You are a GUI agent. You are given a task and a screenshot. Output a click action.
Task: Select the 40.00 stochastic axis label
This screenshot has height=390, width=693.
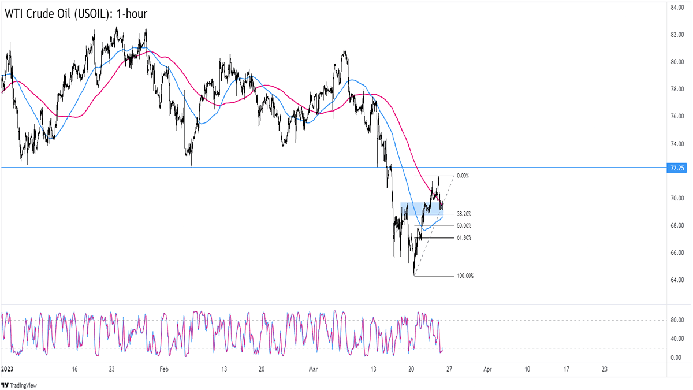click(677, 339)
